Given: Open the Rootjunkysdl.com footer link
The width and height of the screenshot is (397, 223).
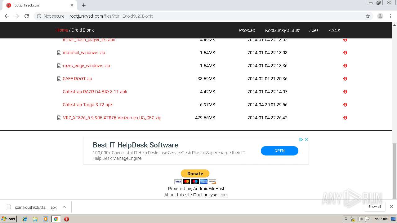Looking at the screenshot, I should 210,195.
